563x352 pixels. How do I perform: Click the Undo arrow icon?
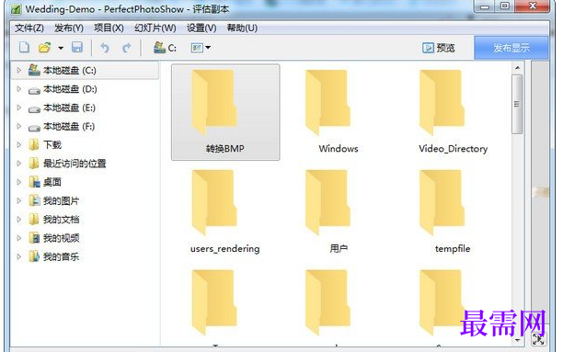(x=105, y=48)
